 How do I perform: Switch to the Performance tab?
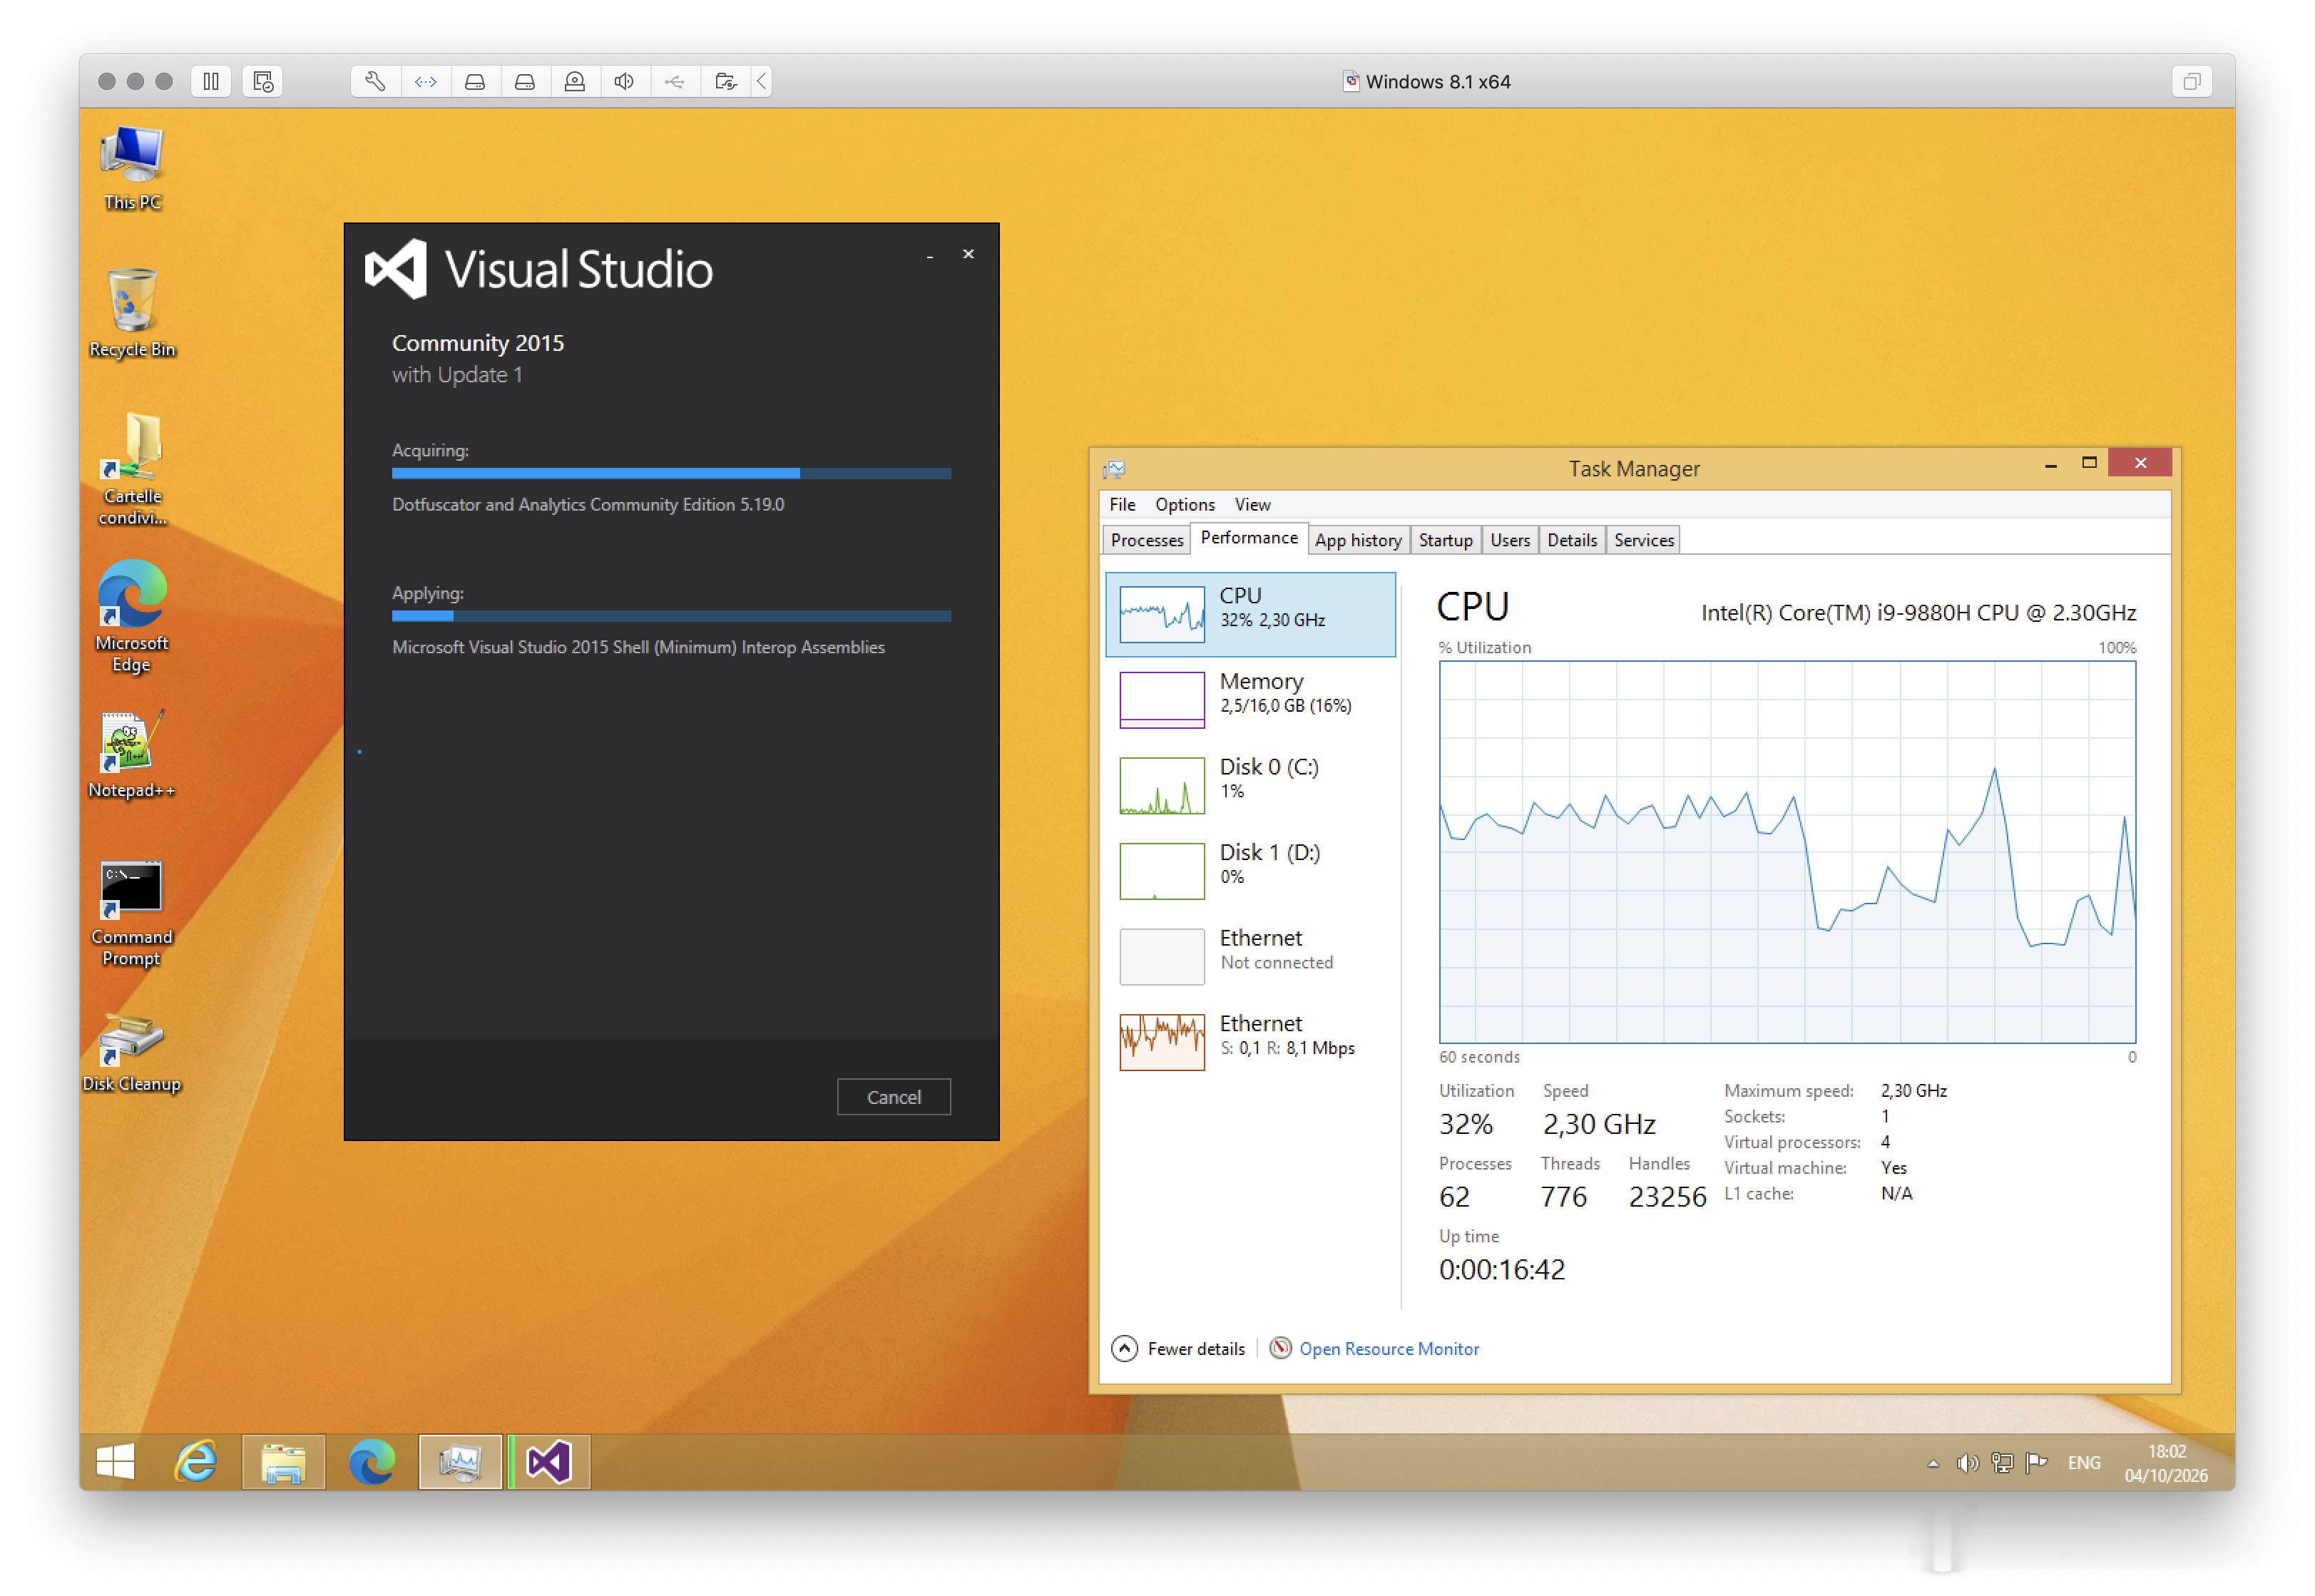coord(1249,538)
